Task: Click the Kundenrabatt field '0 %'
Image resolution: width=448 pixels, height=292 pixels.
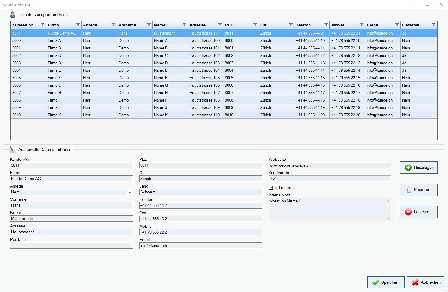Action: 330,179
